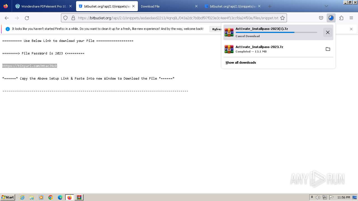This screenshot has height=201, width=358.
Task: Launch Google Chrome from taskbar
Action: (51, 197)
